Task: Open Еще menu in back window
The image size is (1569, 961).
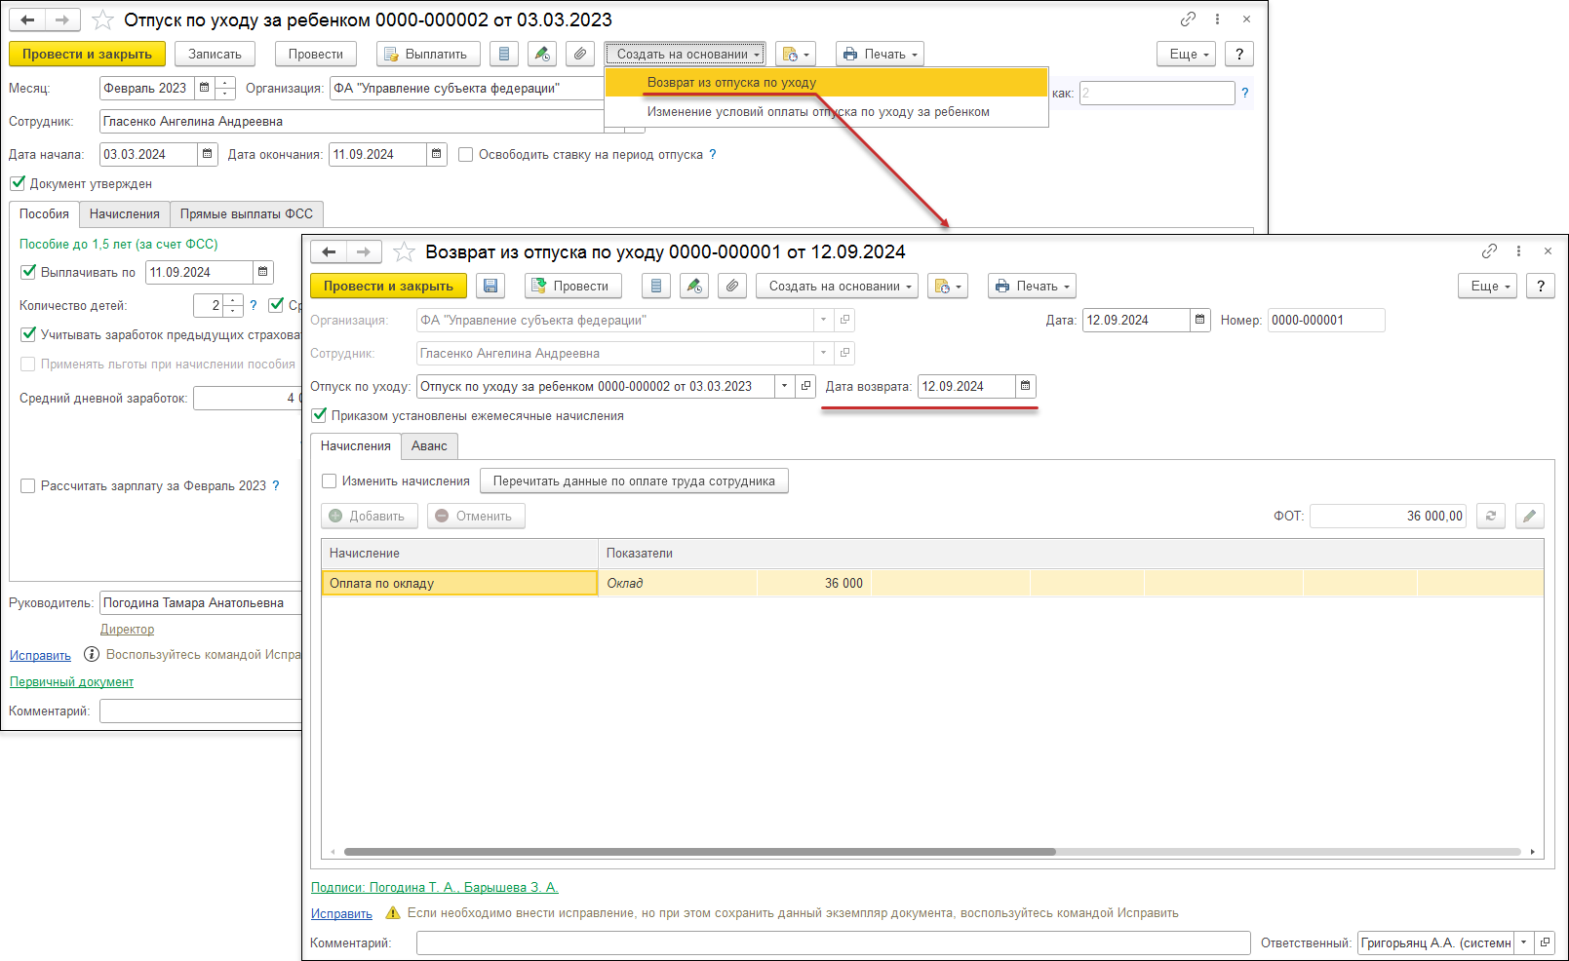Action: [1187, 55]
